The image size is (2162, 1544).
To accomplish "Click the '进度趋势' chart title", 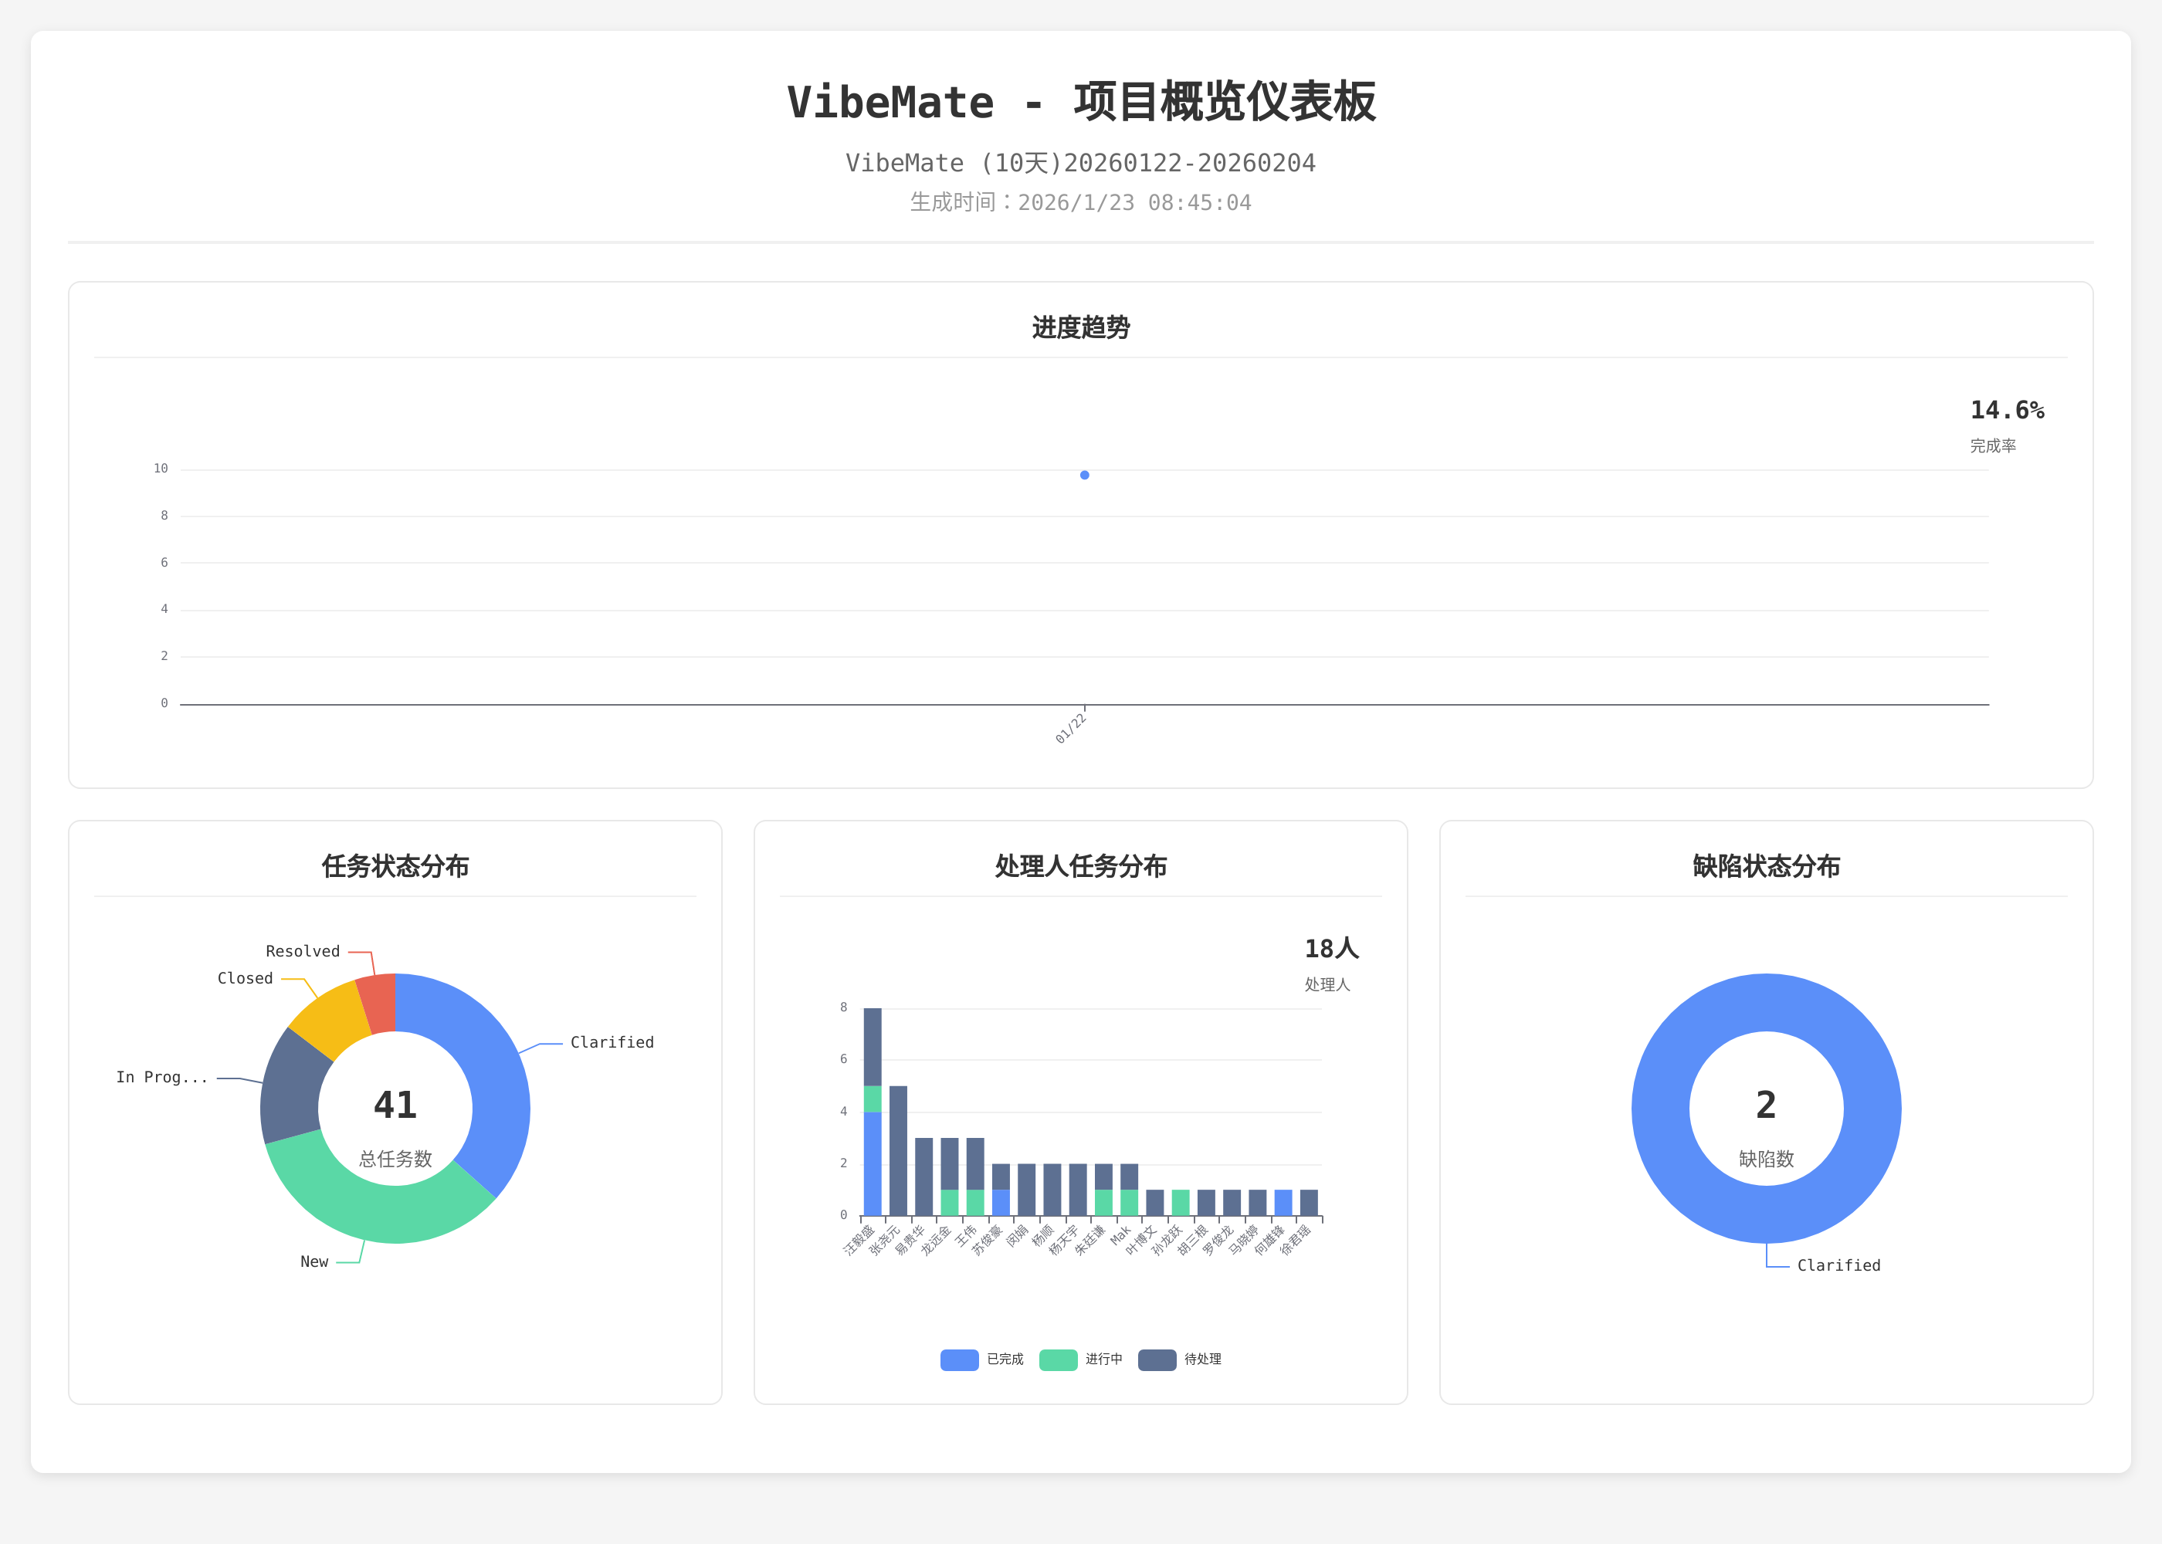I will click(1081, 328).
